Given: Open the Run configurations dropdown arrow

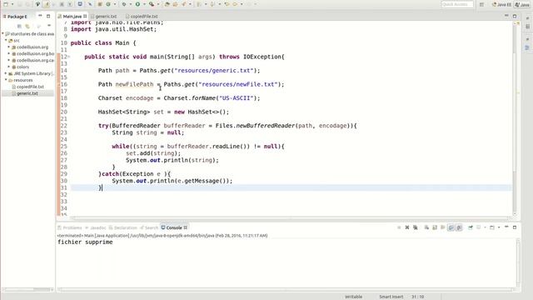Looking at the screenshot, I should [144, 4].
